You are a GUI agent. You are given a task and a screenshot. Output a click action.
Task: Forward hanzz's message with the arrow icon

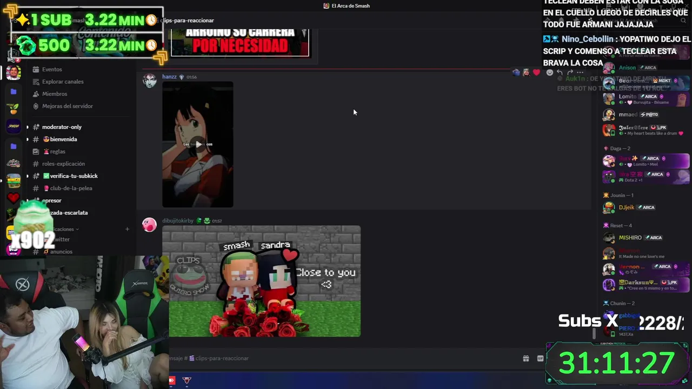[570, 72]
